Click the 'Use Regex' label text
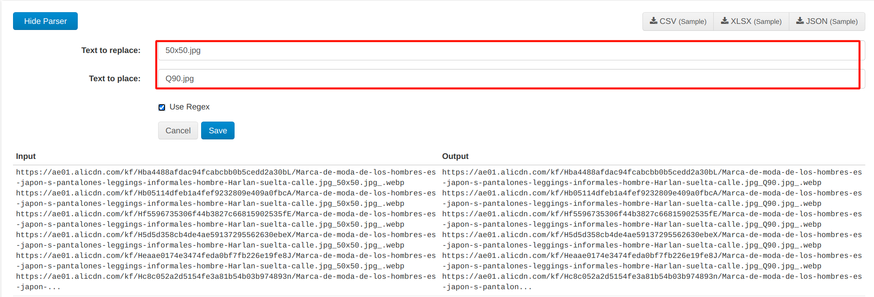 (189, 107)
